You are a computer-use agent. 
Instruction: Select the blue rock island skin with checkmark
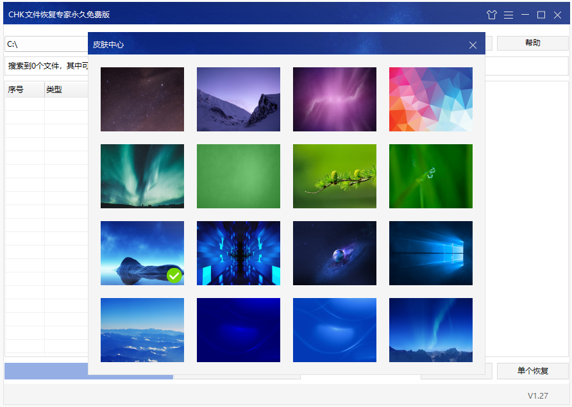coord(142,253)
